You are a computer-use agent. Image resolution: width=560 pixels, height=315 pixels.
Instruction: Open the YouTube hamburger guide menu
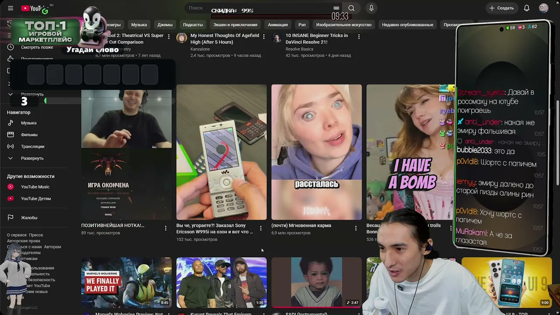click(10, 8)
